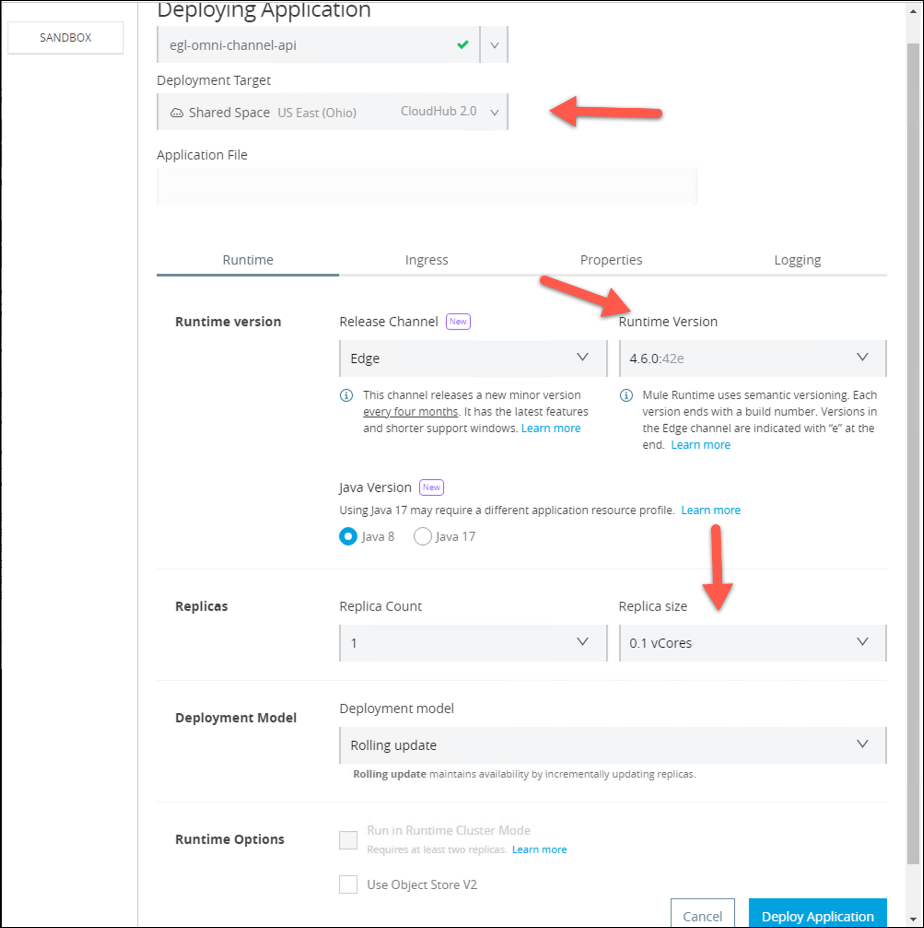The image size is (924, 928).
Task: Click the New badge next to Java Version
Action: pyautogui.click(x=431, y=487)
